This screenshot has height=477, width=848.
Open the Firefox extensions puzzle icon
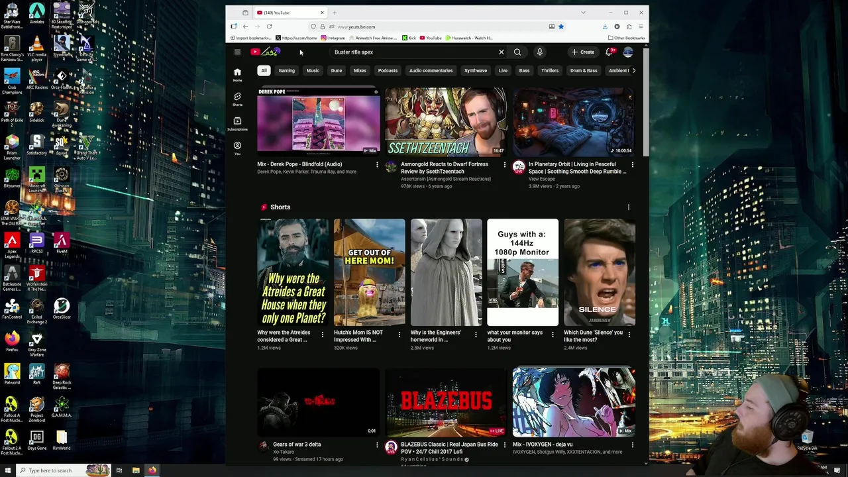pyautogui.click(x=629, y=26)
